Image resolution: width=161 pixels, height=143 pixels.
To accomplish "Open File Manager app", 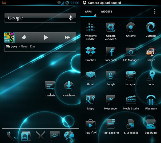I will click(131, 52).
